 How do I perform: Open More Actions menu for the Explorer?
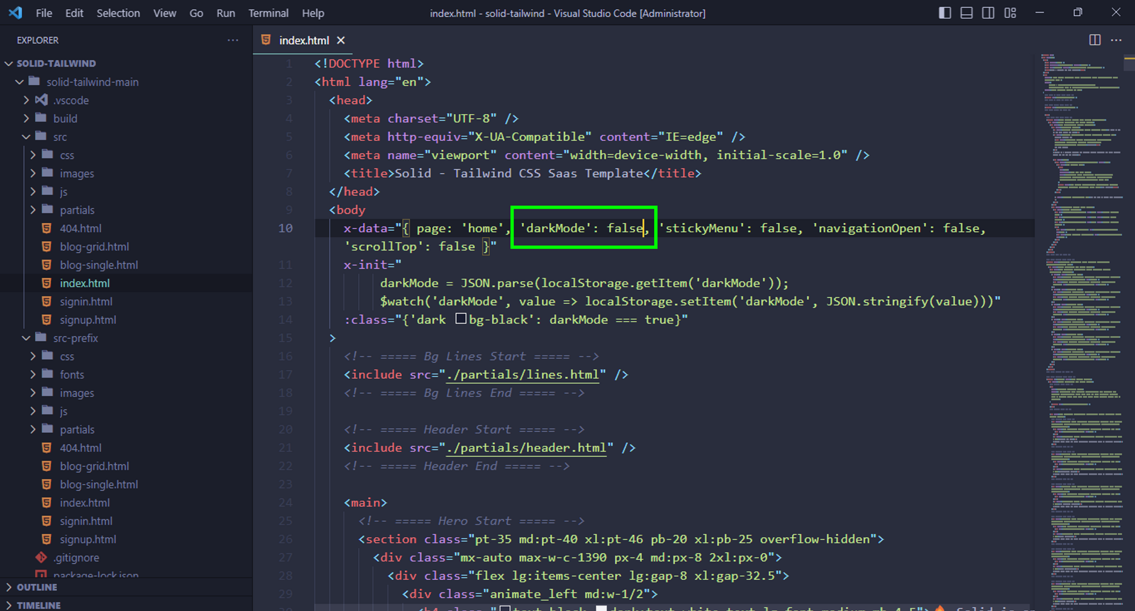233,40
